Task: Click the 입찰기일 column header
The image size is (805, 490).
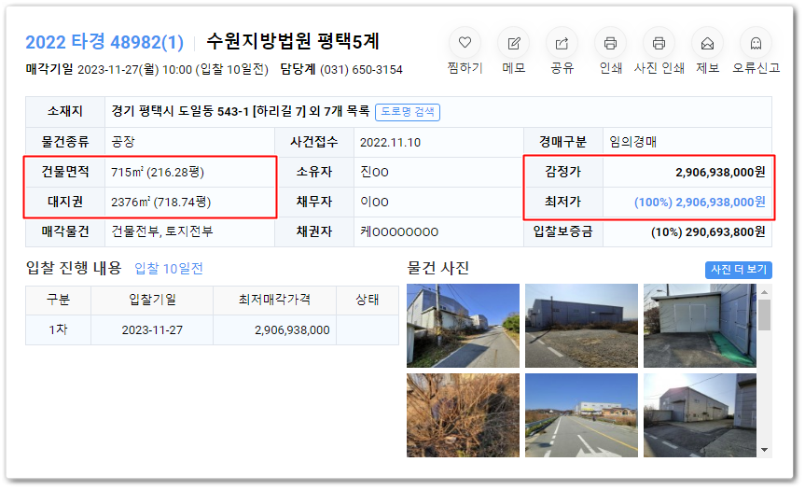Action: [x=152, y=300]
